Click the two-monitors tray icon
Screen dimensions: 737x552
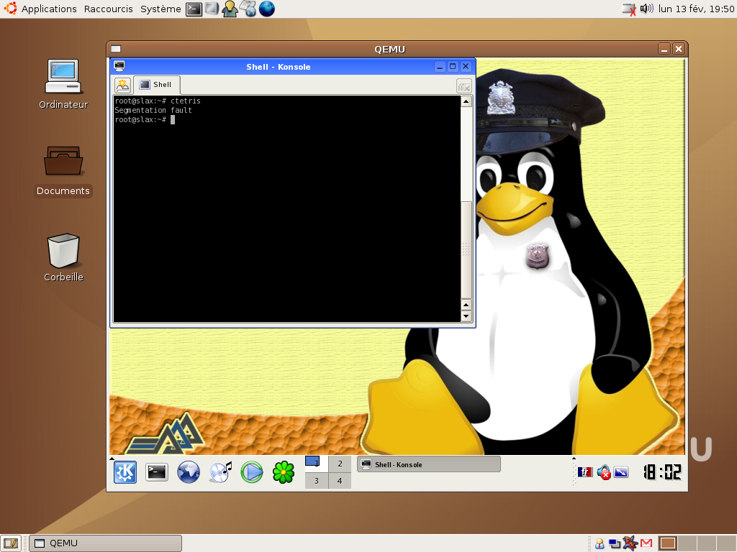(x=615, y=543)
